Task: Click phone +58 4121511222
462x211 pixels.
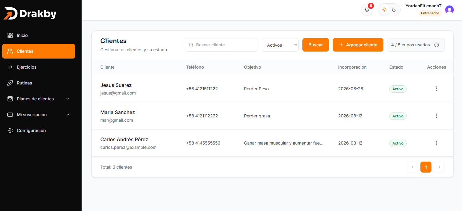Action: point(202,89)
